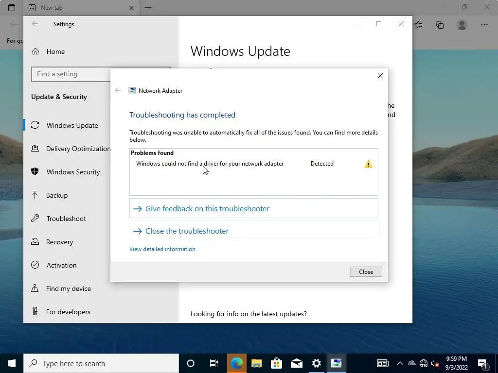Click the Close button in troubleshooter dialog
This screenshot has width=498, height=373.
tap(366, 272)
